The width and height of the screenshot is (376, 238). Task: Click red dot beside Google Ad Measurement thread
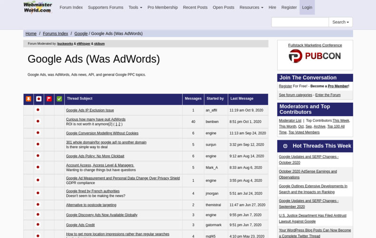pos(38,180)
